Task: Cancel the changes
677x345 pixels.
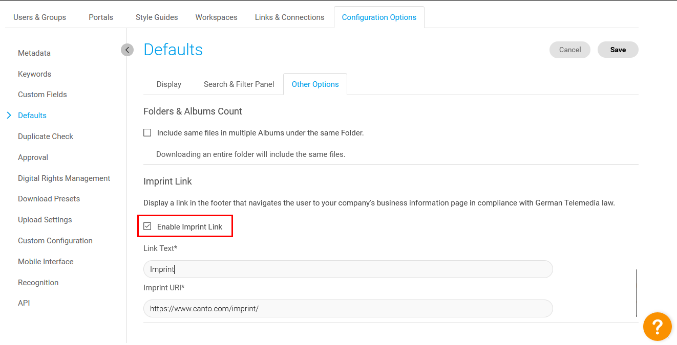Action: pyautogui.click(x=569, y=50)
